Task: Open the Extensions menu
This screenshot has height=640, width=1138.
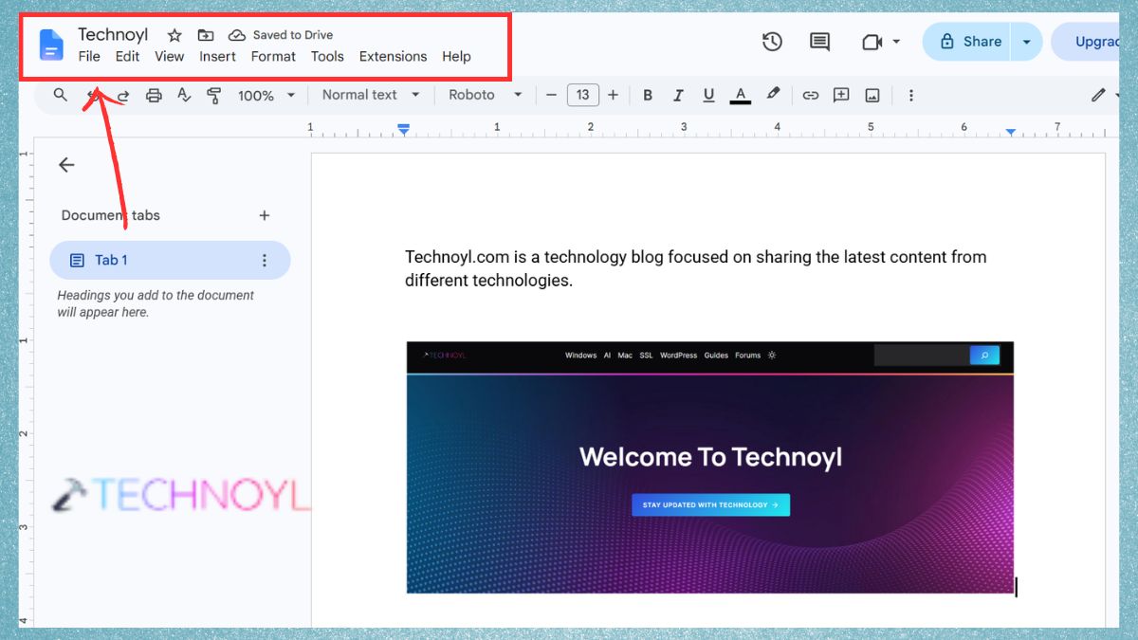Action: pyautogui.click(x=393, y=56)
